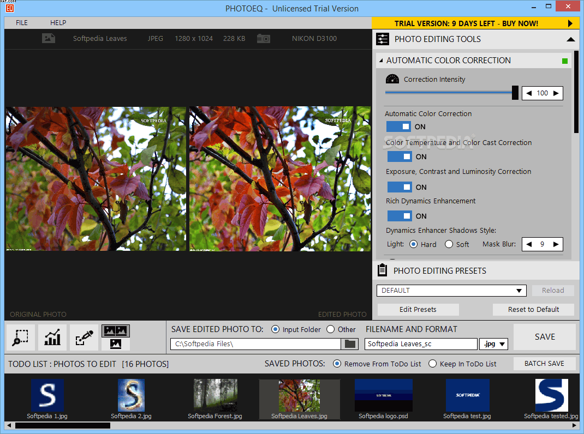Choose Other save location

(x=330, y=329)
